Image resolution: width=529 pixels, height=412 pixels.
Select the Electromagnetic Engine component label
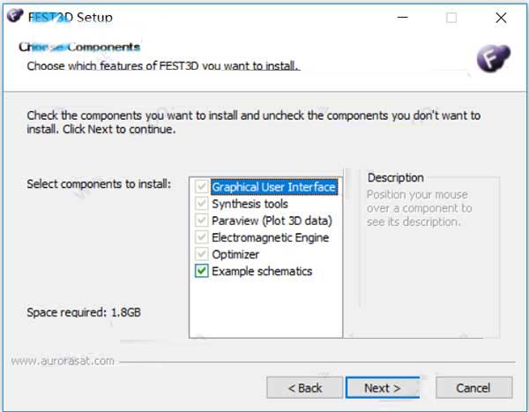pos(271,237)
